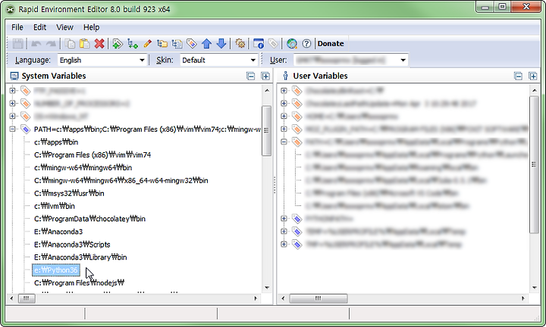Collapse the PATH system variable node
This screenshot has height=327, width=546.
13,129
